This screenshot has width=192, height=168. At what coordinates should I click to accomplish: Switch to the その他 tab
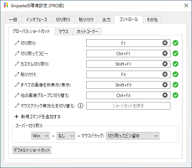152,20
